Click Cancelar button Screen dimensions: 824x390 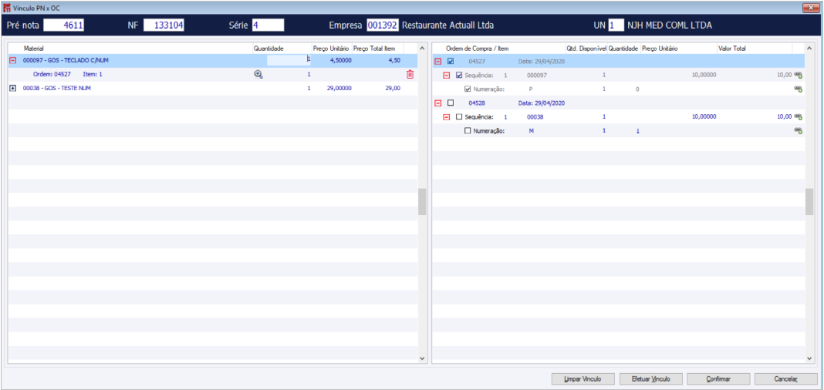(786, 378)
